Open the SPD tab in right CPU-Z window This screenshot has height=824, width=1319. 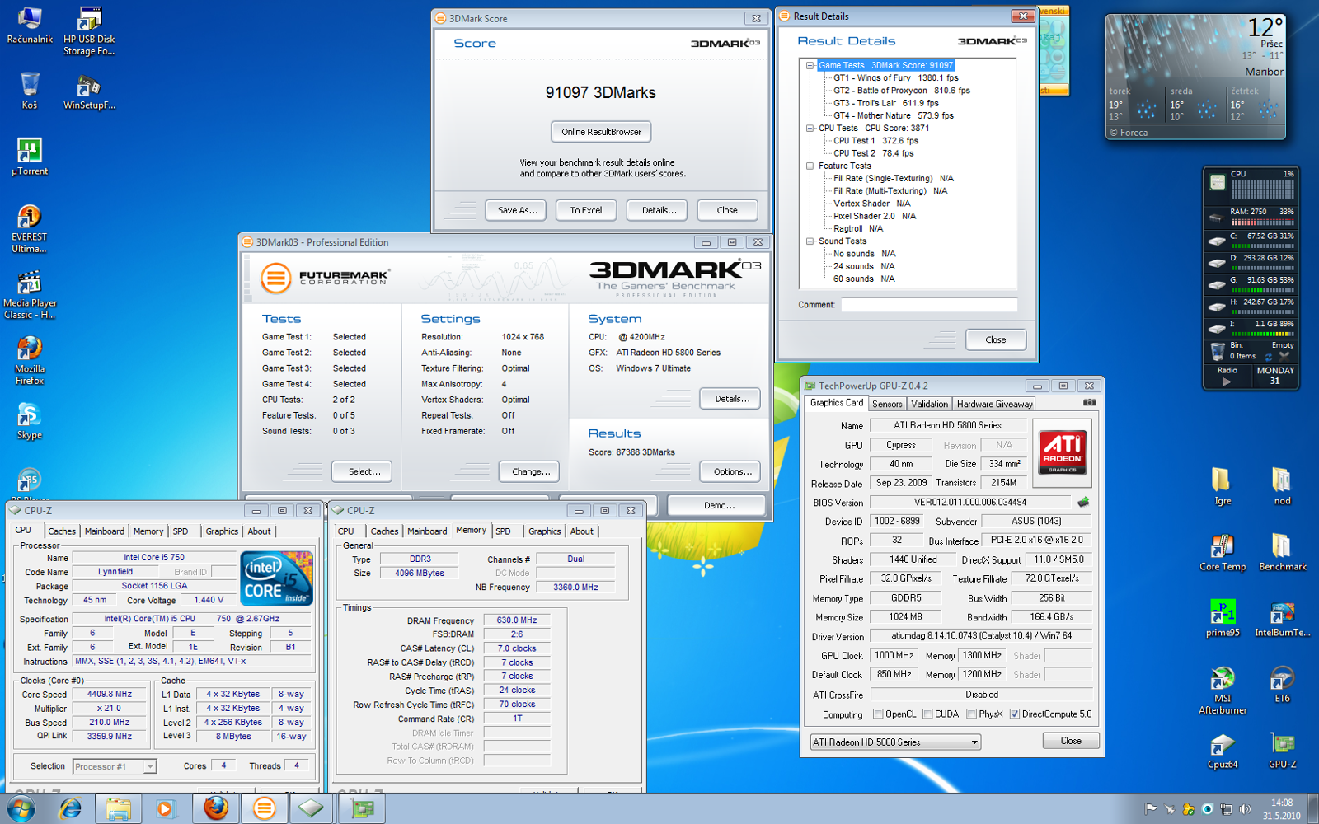[x=503, y=531]
